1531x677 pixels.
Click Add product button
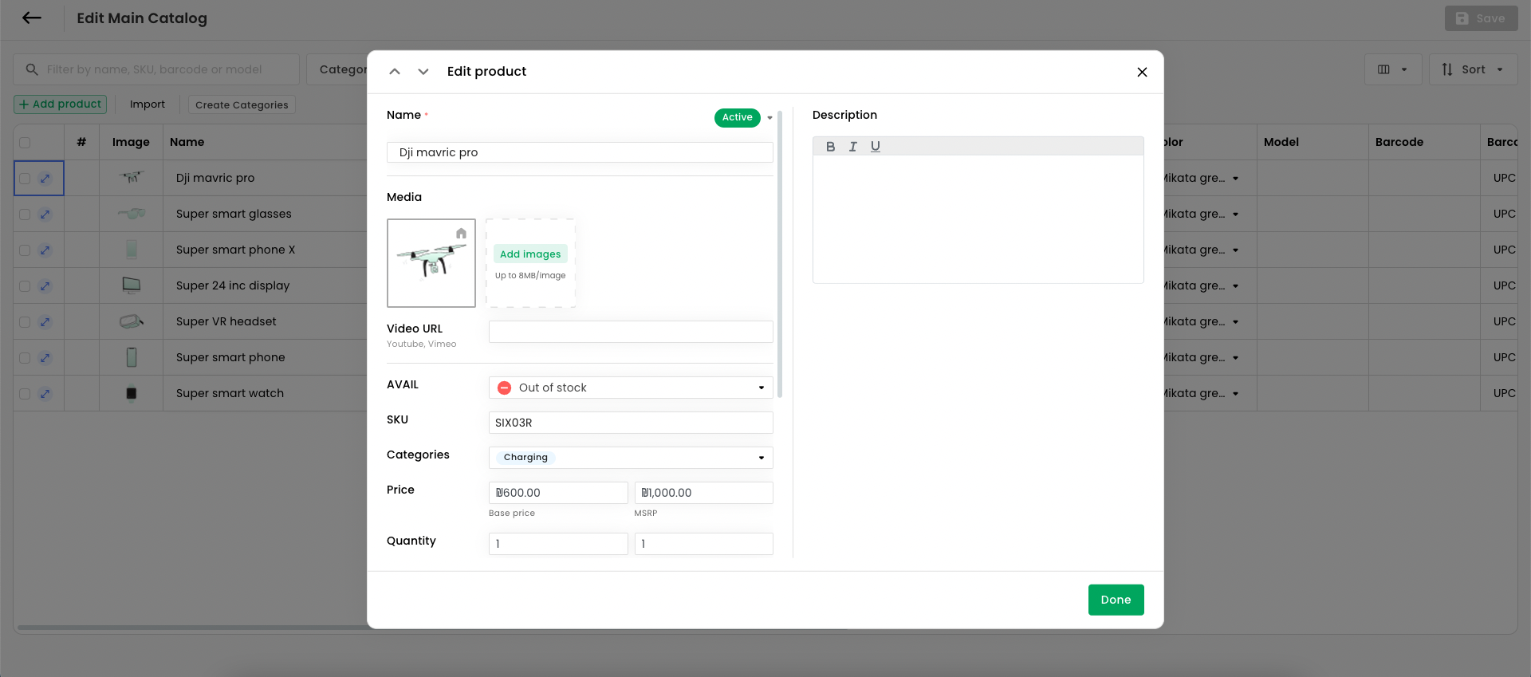[x=61, y=104]
